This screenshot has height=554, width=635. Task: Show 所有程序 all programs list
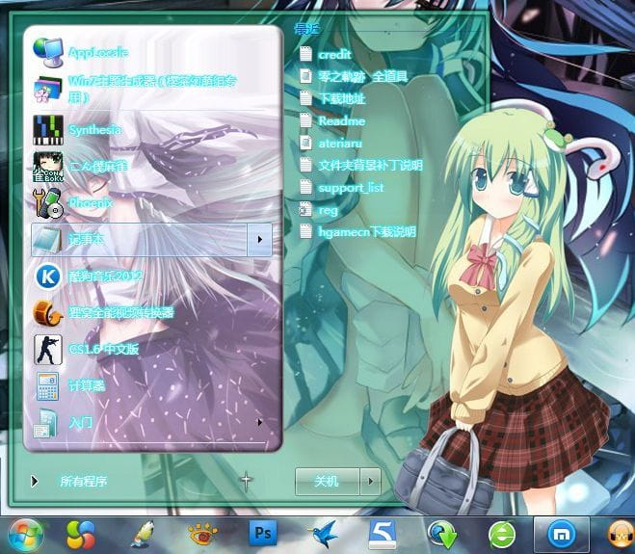[82, 481]
